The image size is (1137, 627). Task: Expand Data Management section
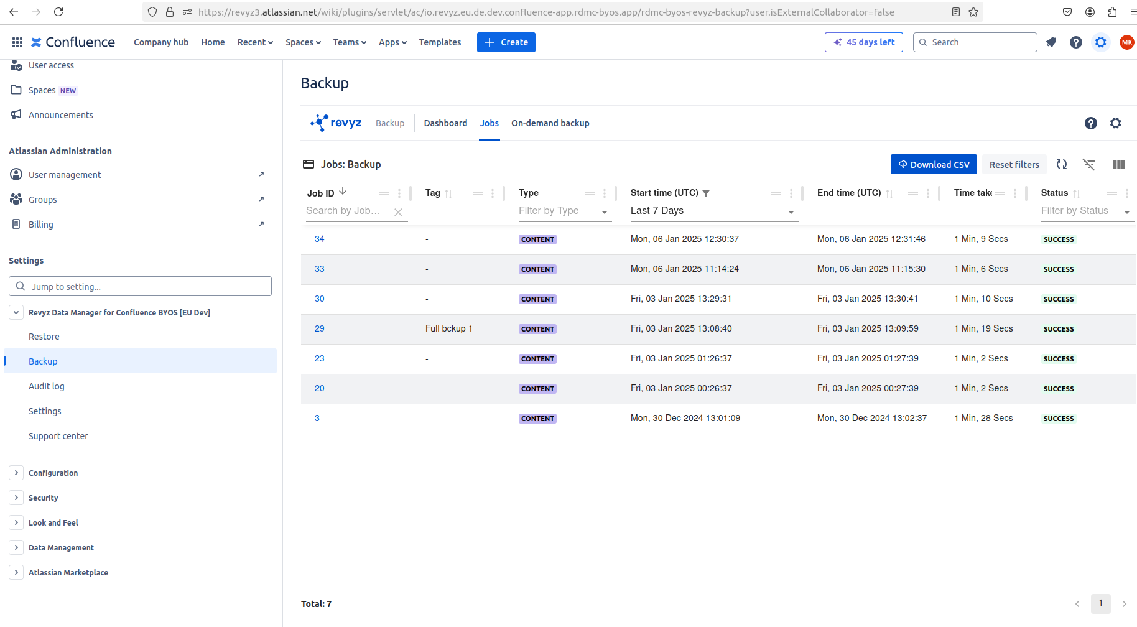point(16,547)
